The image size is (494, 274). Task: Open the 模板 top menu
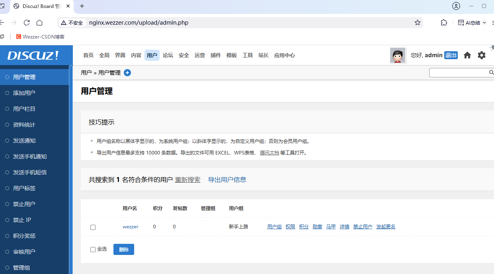click(x=232, y=55)
